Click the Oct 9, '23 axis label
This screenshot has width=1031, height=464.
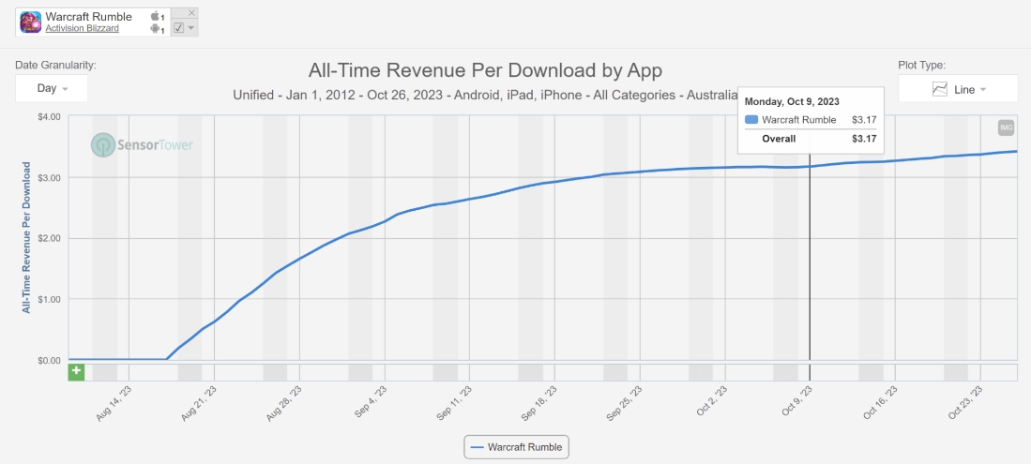[796, 402]
